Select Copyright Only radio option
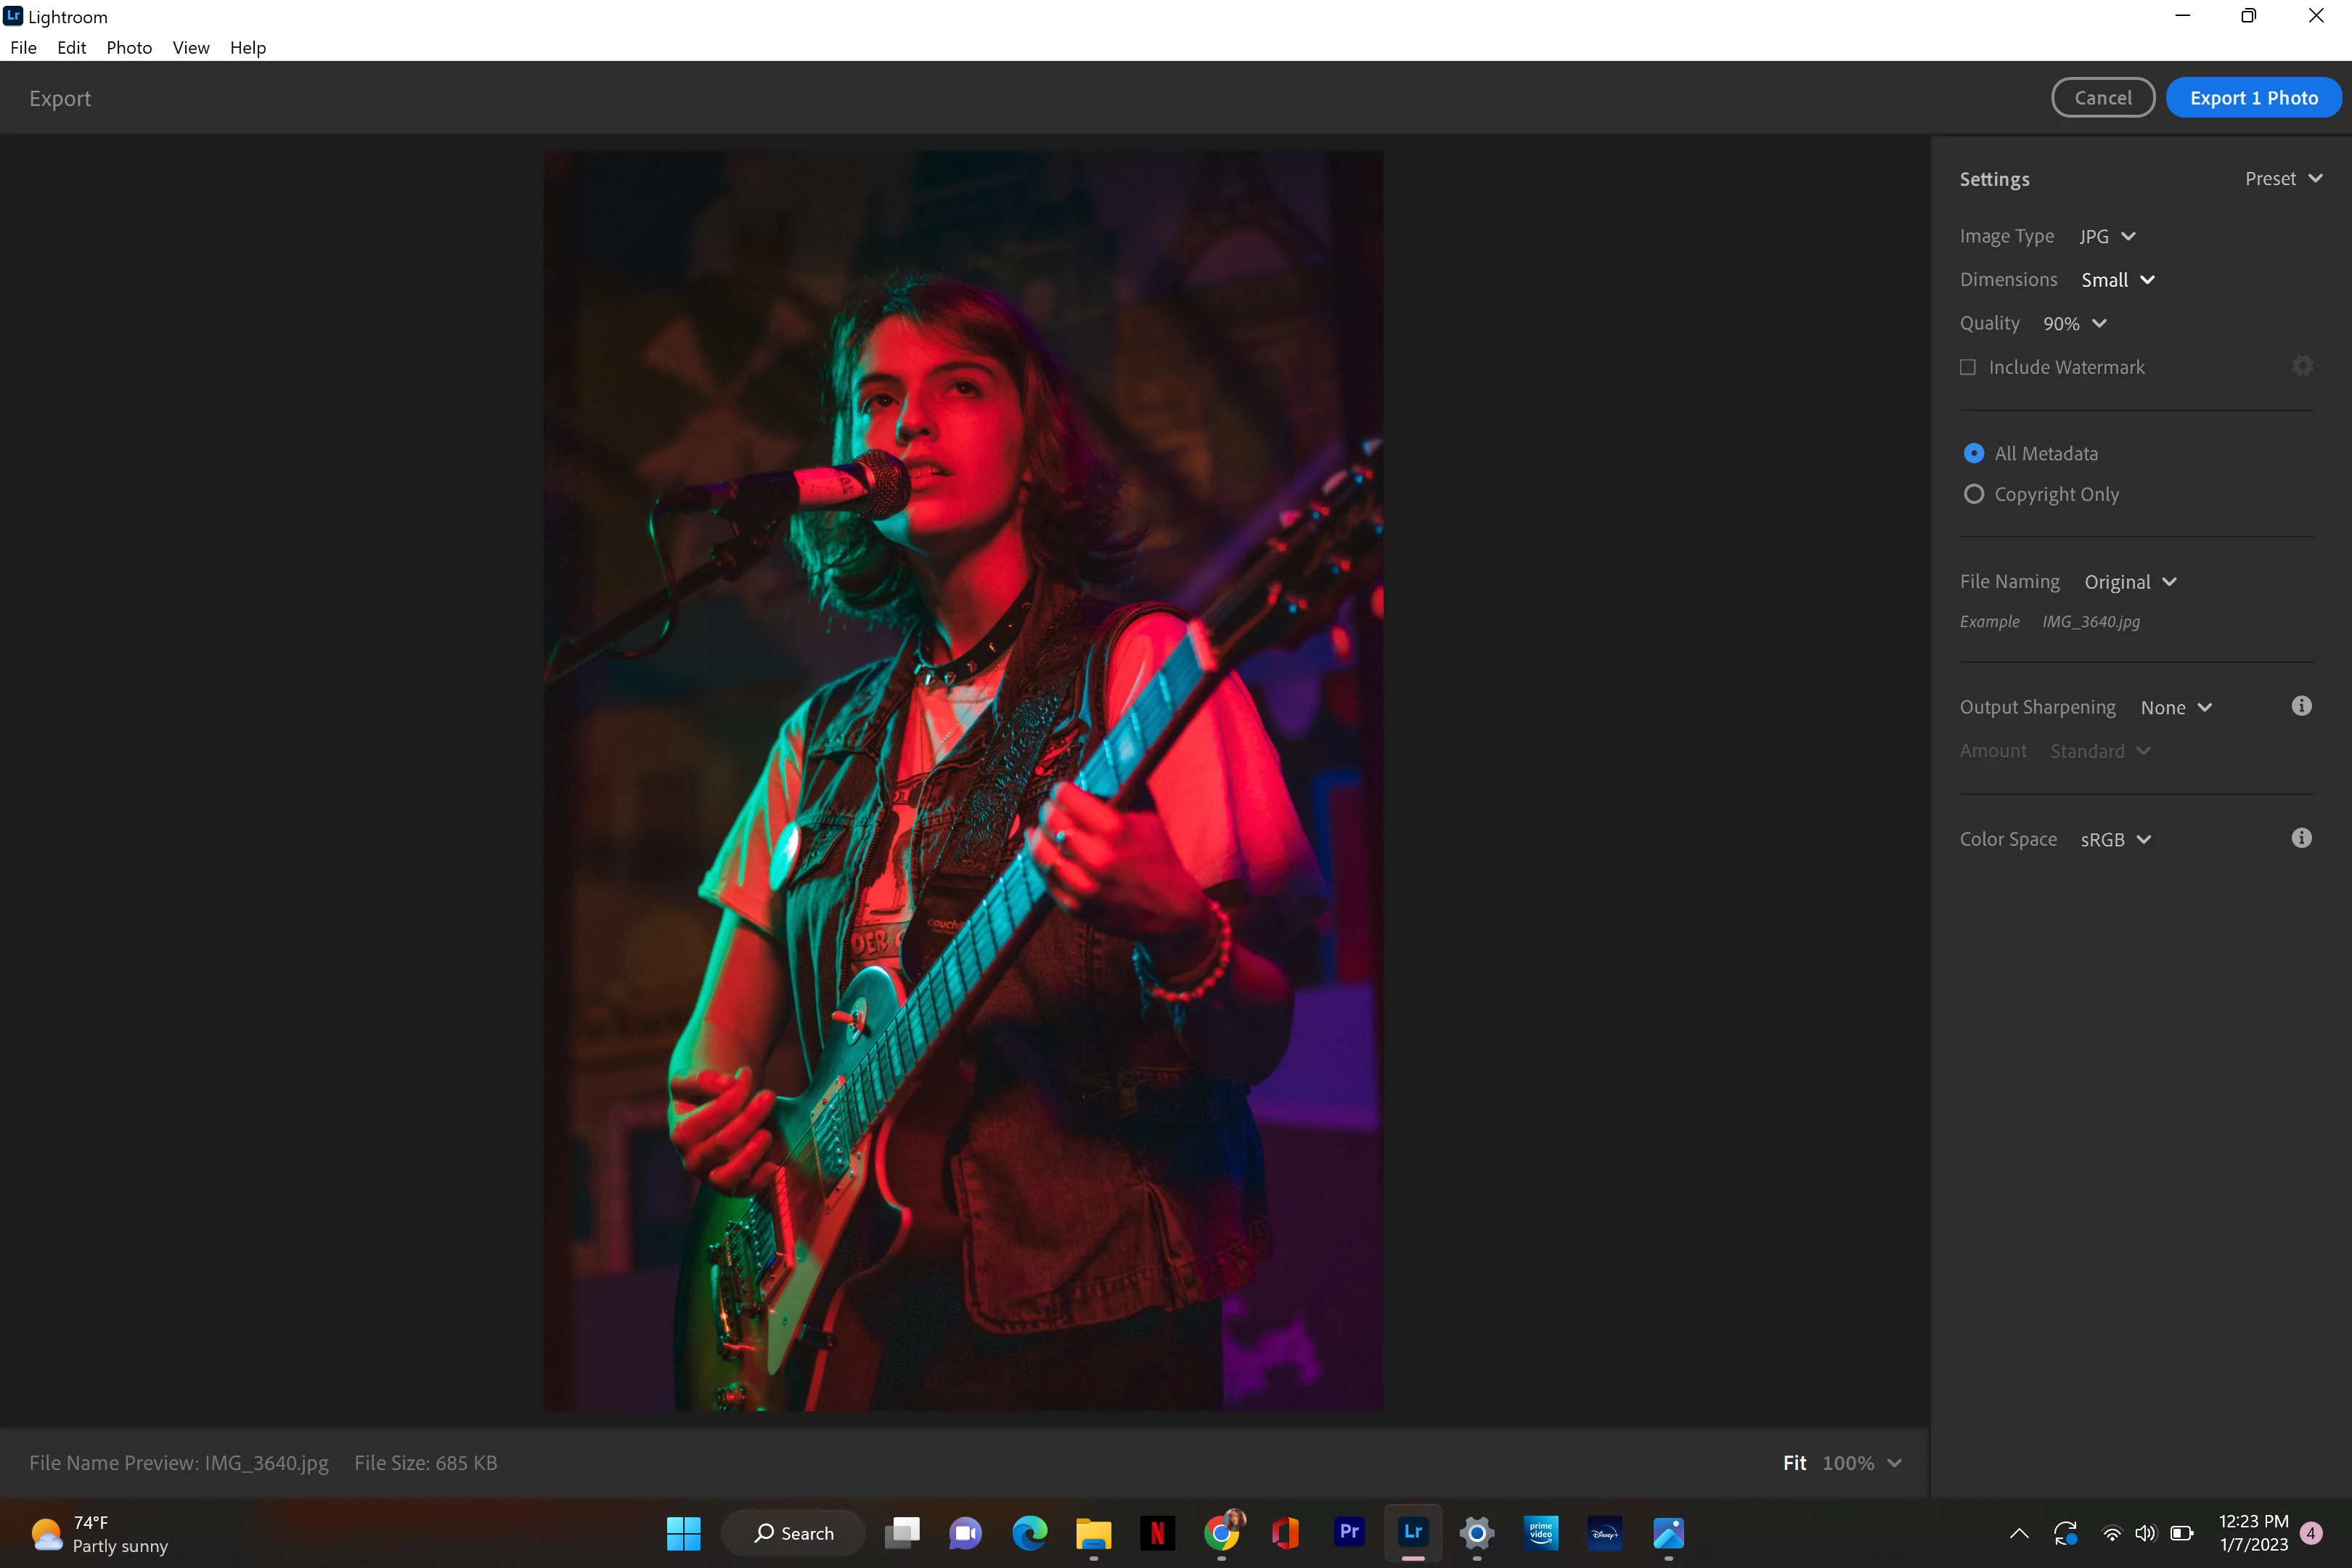This screenshot has width=2352, height=1568. [1974, 494]
